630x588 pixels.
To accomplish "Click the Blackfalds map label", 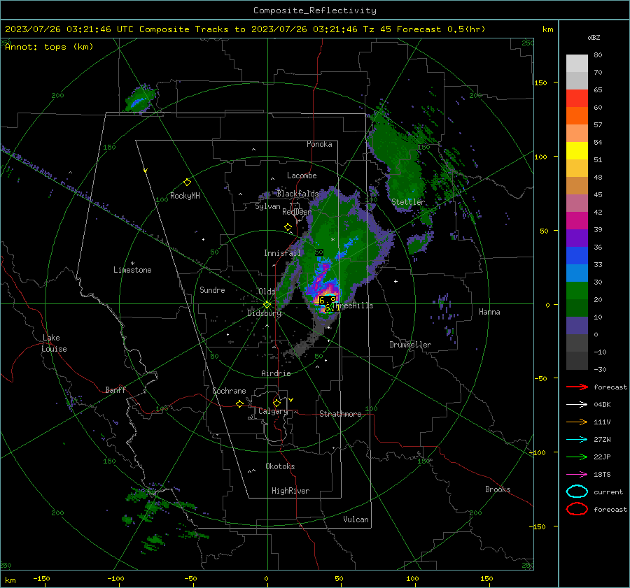I will [297, 194].
